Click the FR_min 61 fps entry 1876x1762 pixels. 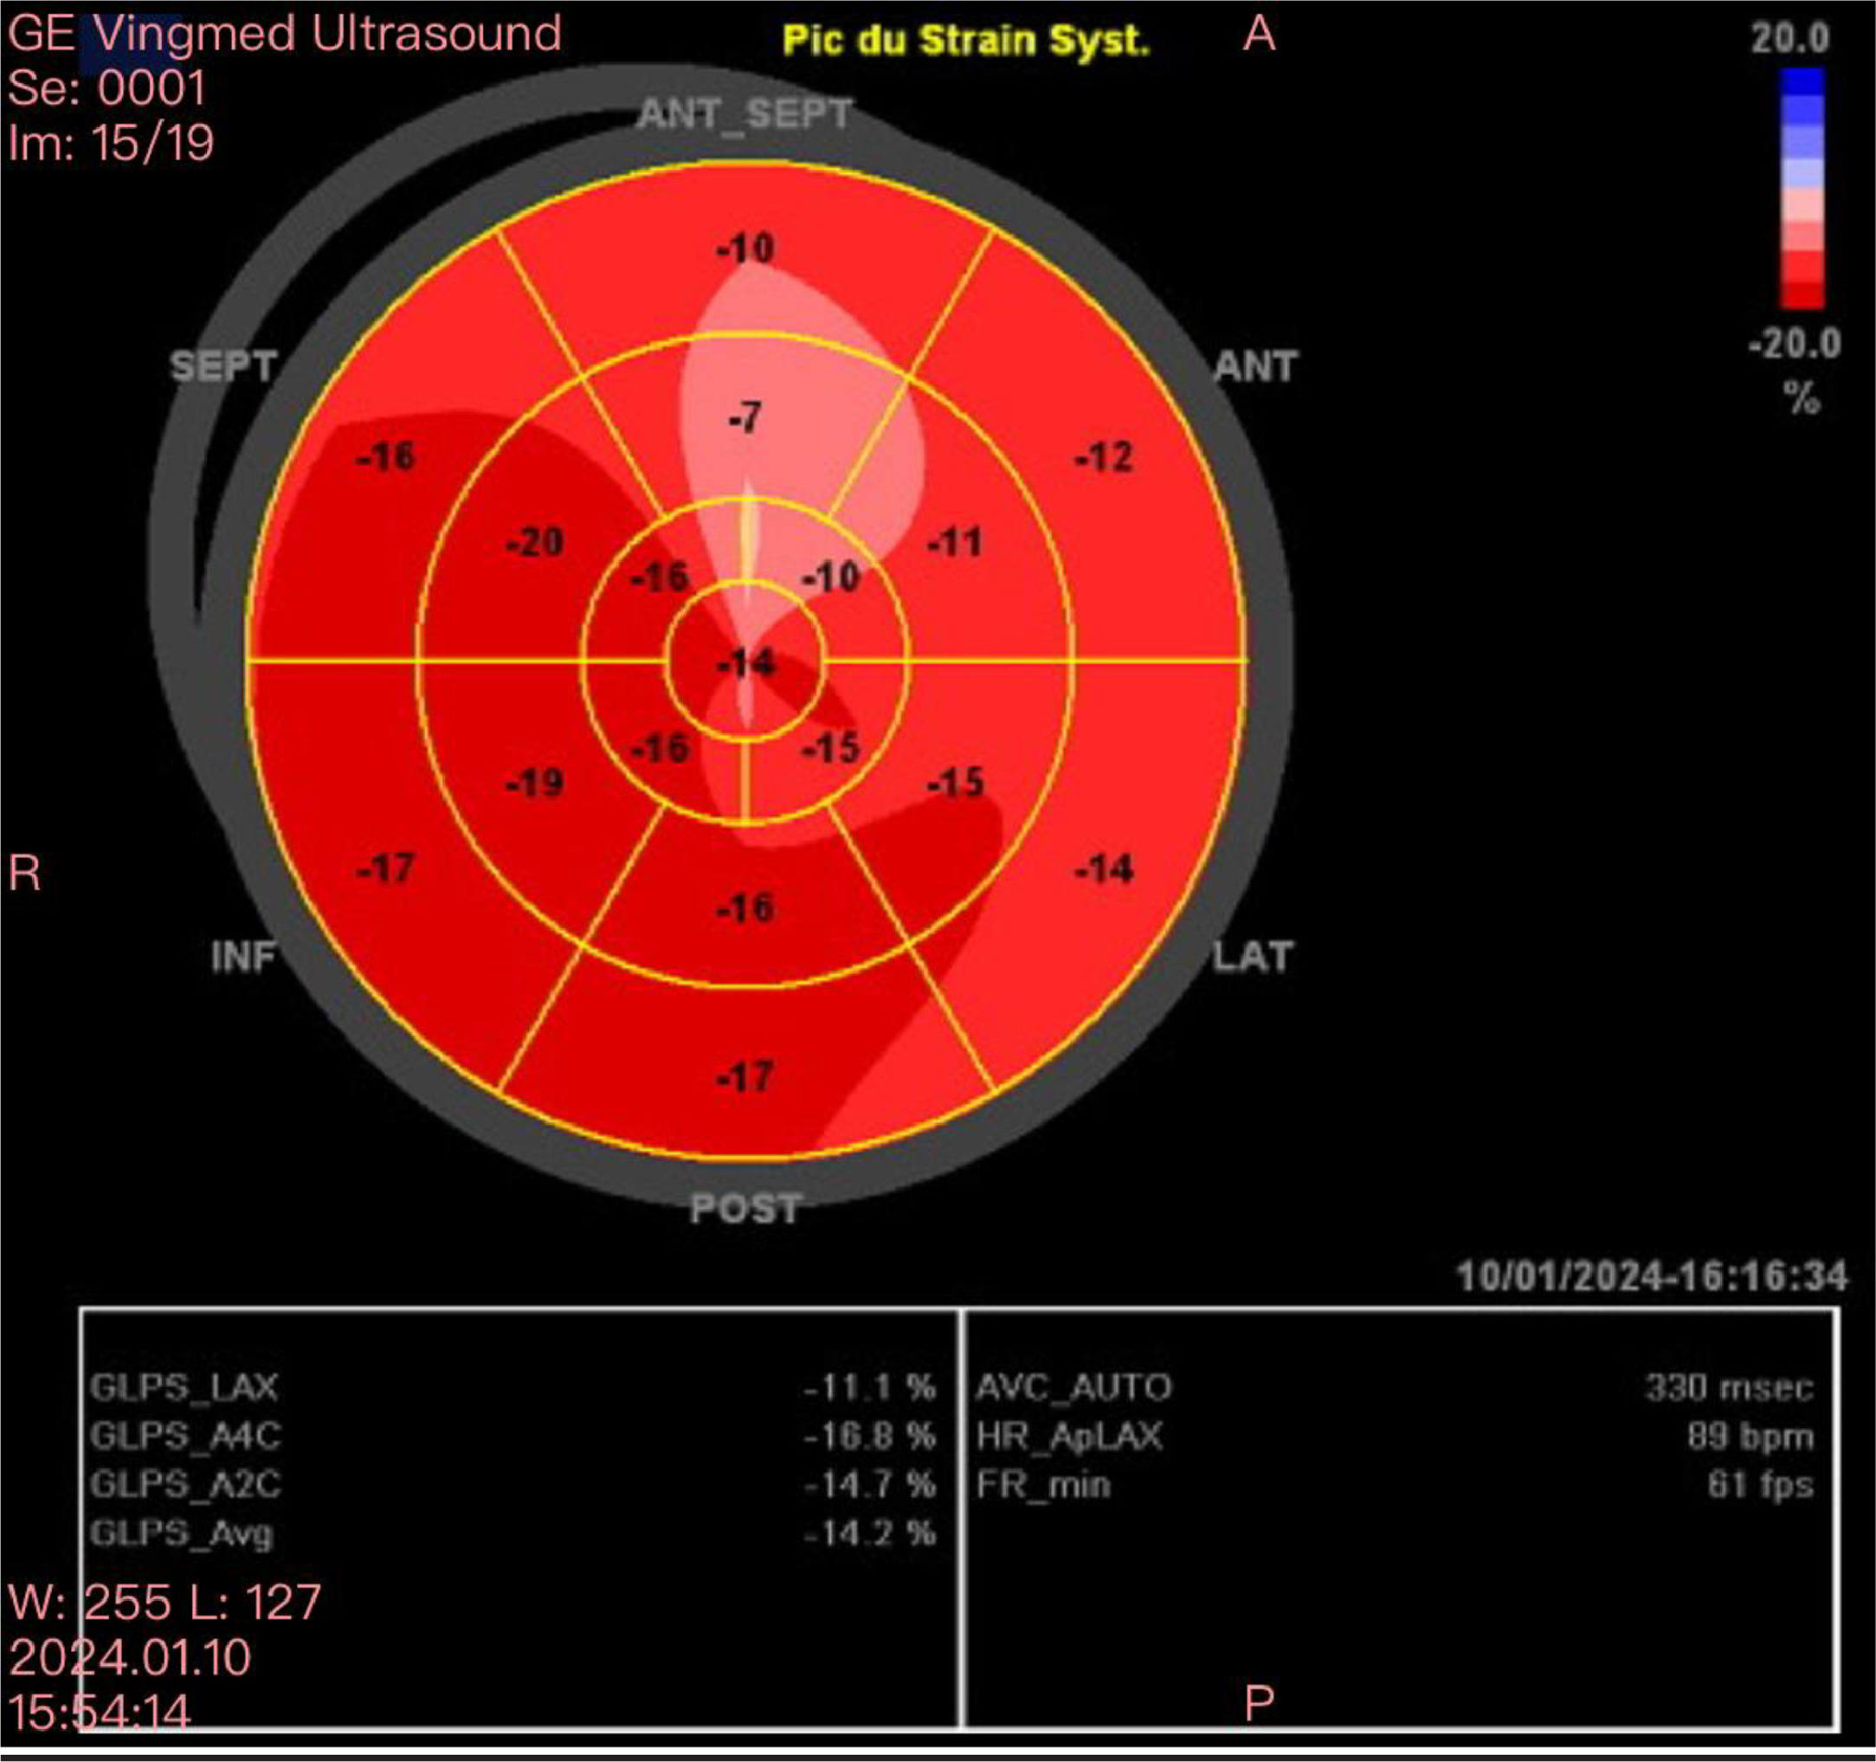click(x=1394, y=1486)
